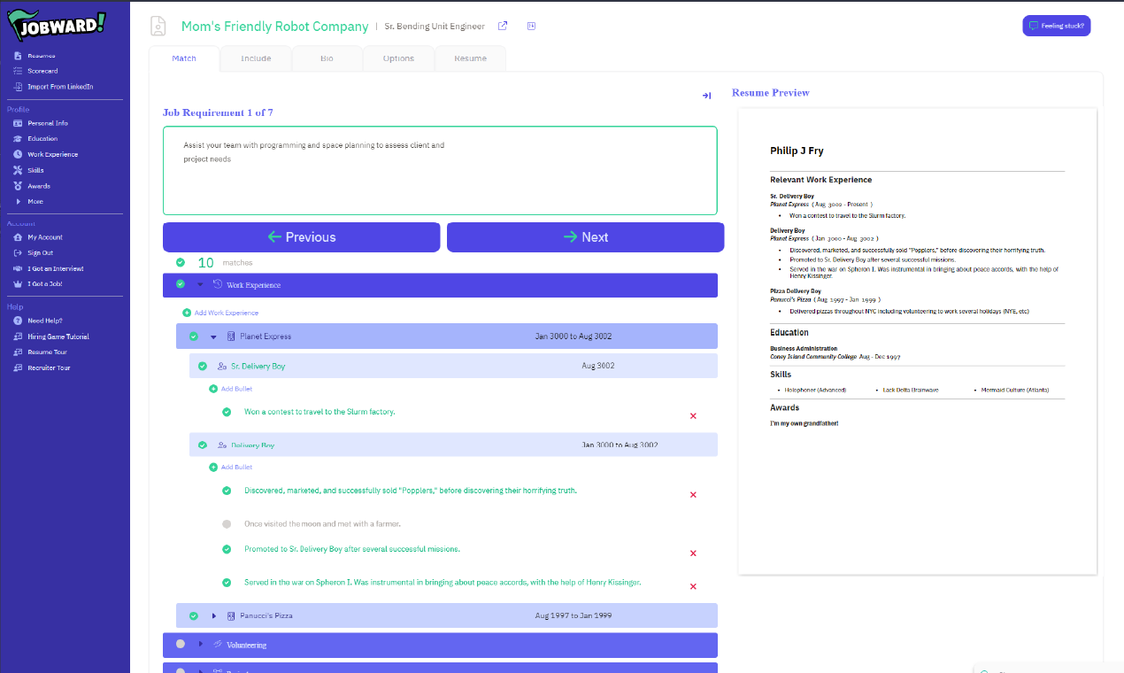
Task: Click the job requirement text box
Action: click(440, 171)
